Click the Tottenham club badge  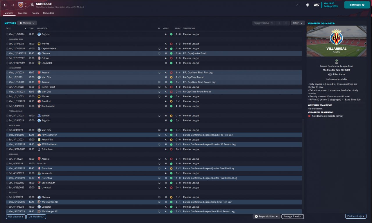39,149
